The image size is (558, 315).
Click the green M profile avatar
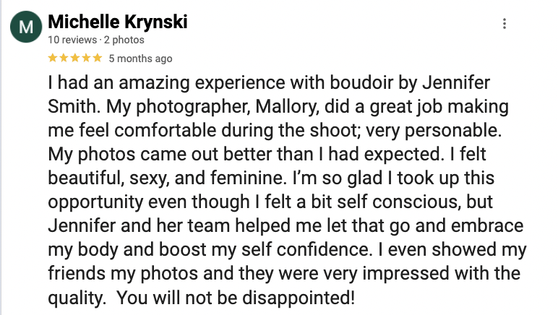(26, 27)
